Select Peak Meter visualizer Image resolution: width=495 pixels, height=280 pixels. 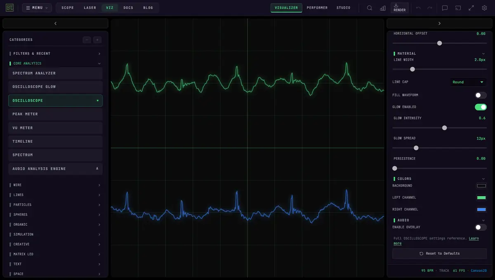click(x=55, y=114)
